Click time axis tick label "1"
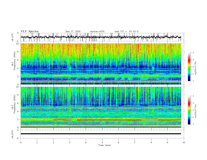 click(x=37, y=142)
